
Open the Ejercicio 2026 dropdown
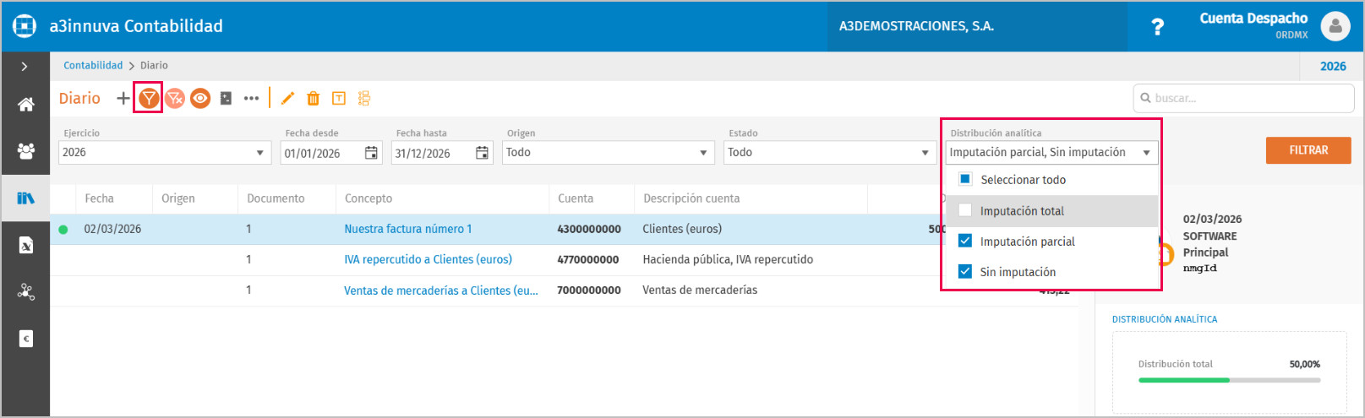[164, 153]
